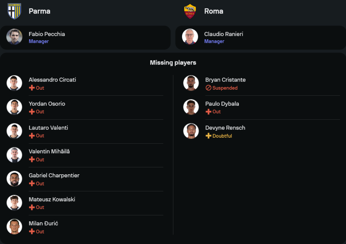Click the Missing players section heading

[173, 63]
